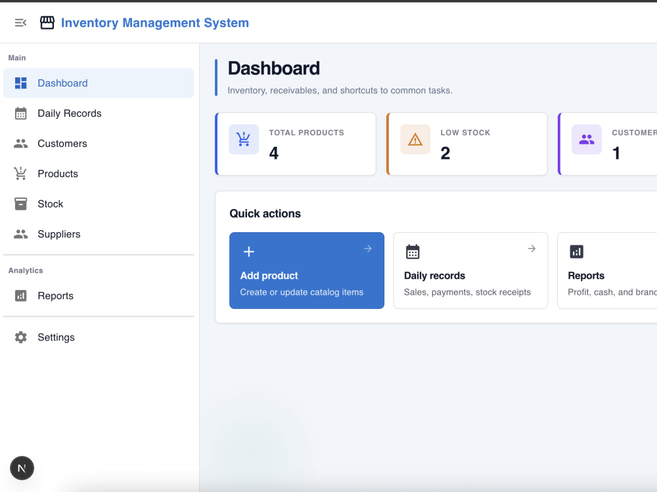
Task: Click the LOW STOCK label
Action: point(465,133)
